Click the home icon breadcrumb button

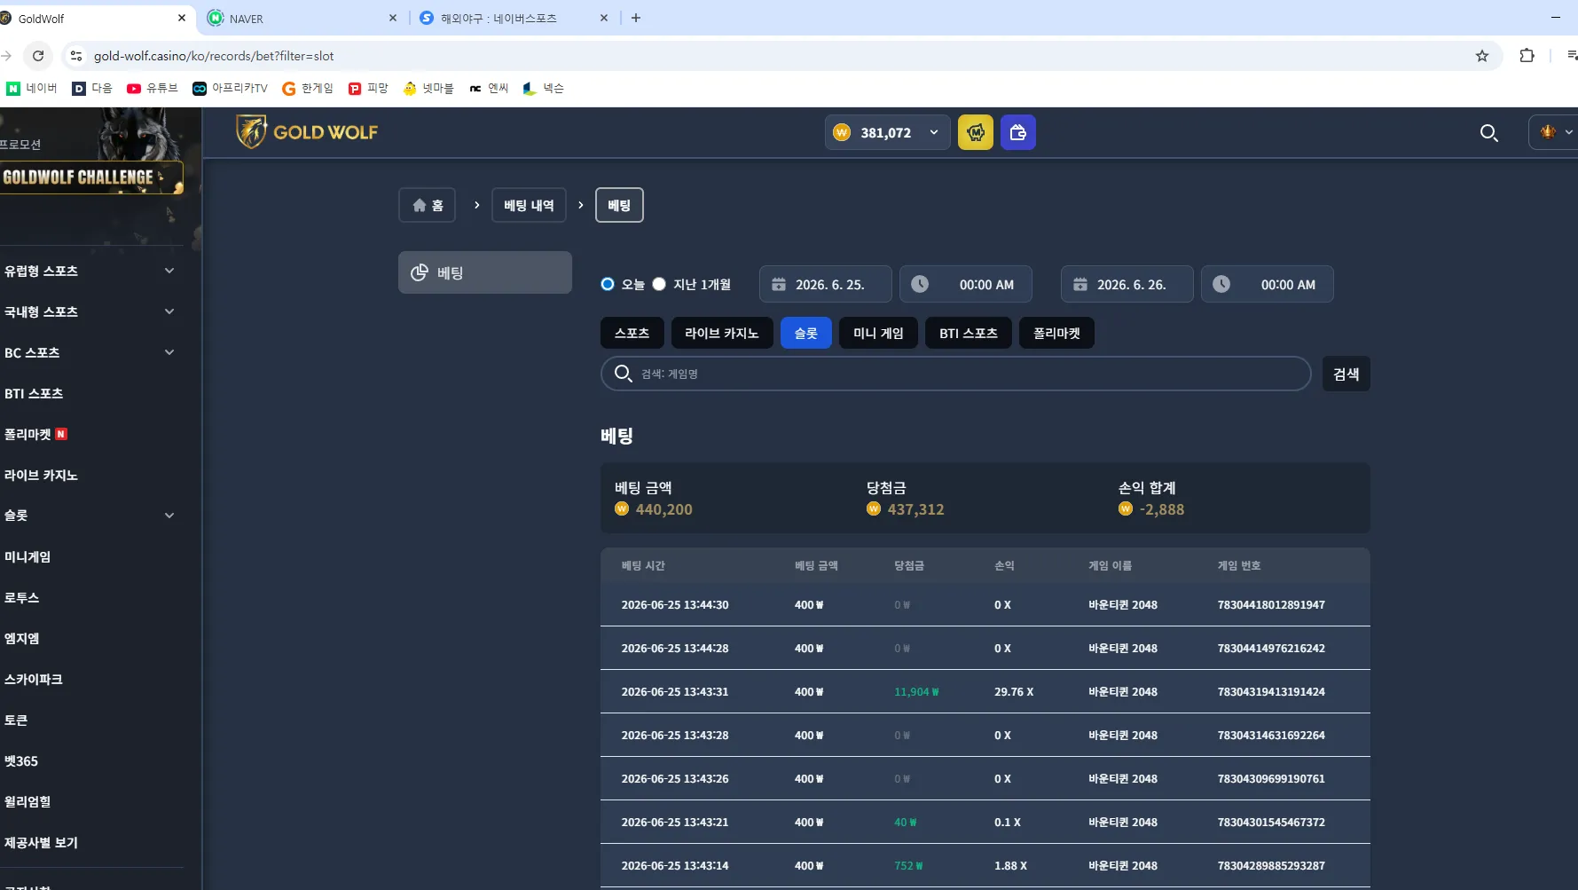[x=427, y=205]
